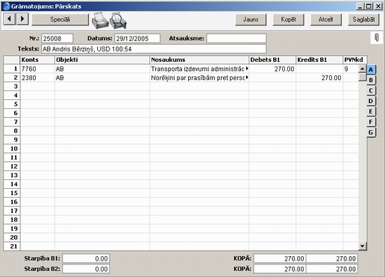Go to next record with right arrow
This screenshot has width=385, height=277.
click(x=22, y=19)
